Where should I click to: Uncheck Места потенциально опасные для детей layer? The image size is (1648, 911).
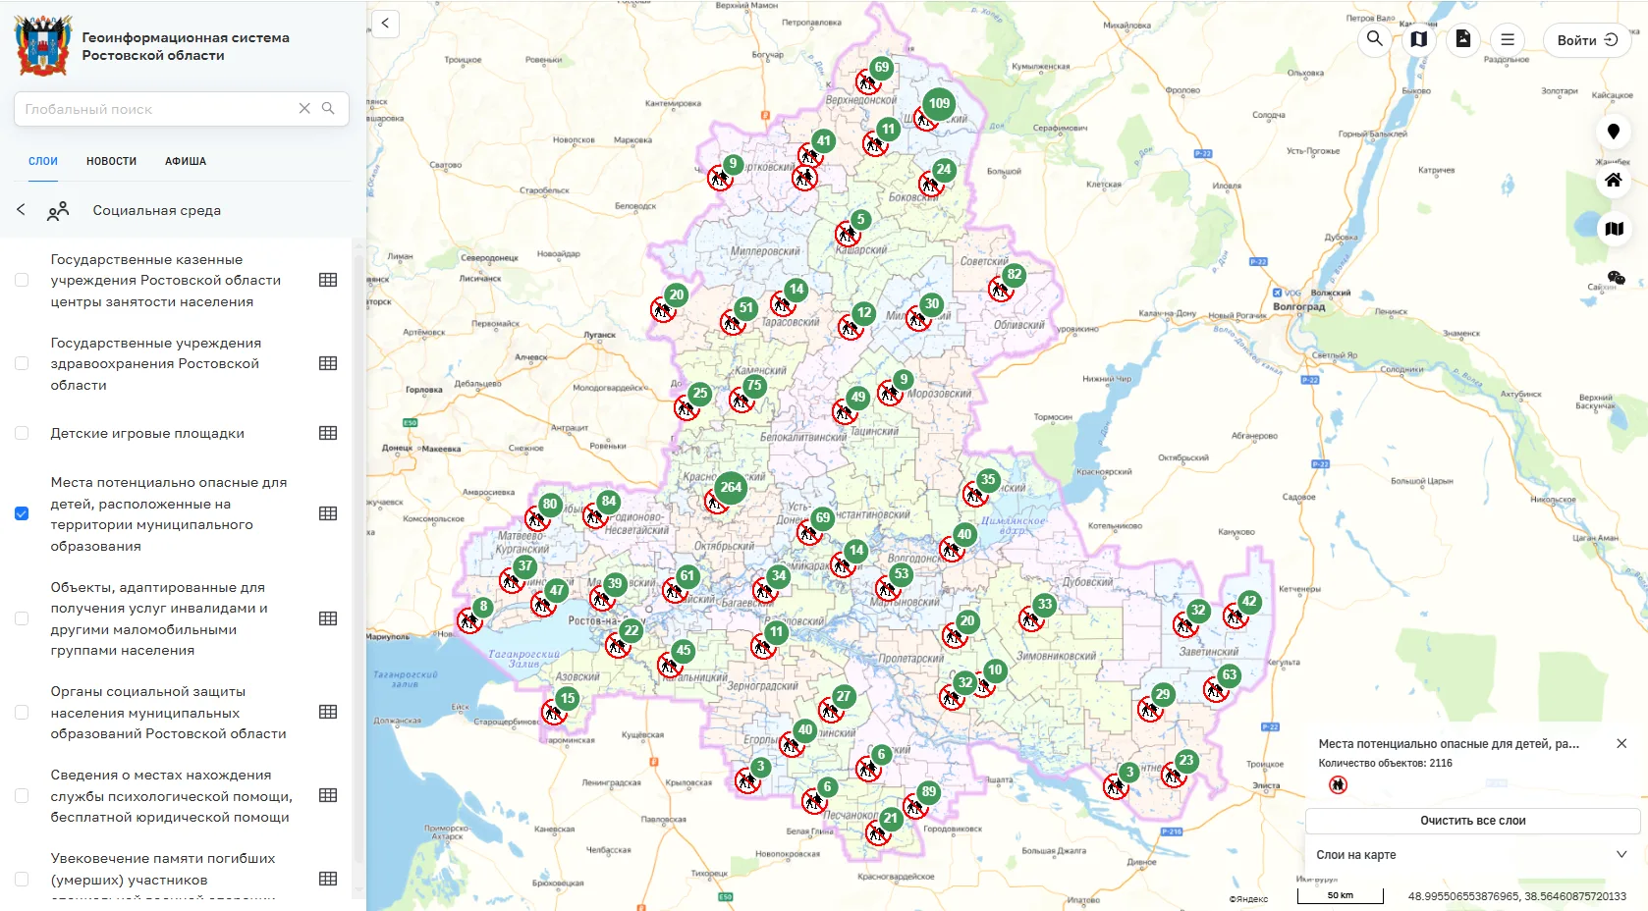click(22, 513)
